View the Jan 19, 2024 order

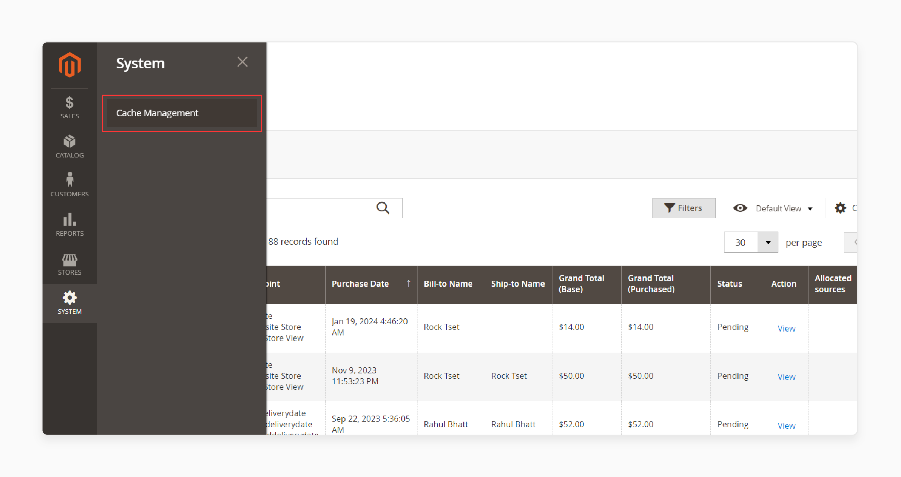click(x=786, y=328)
